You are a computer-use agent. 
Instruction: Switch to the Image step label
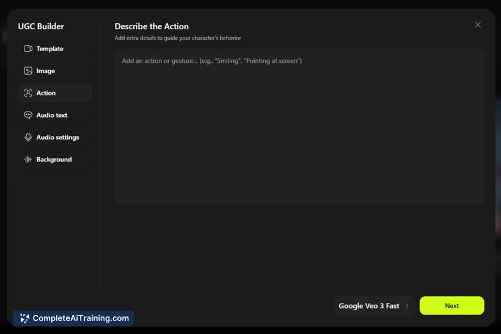46,71
